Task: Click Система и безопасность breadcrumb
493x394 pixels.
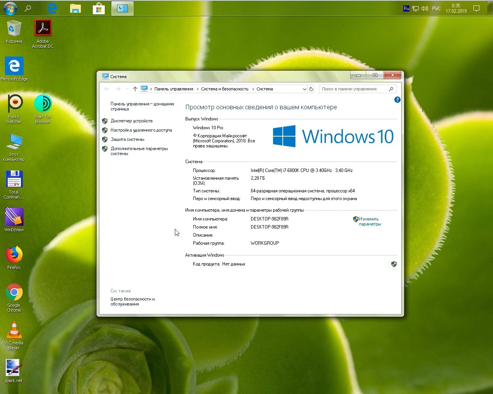Action: tap(225, 89)
